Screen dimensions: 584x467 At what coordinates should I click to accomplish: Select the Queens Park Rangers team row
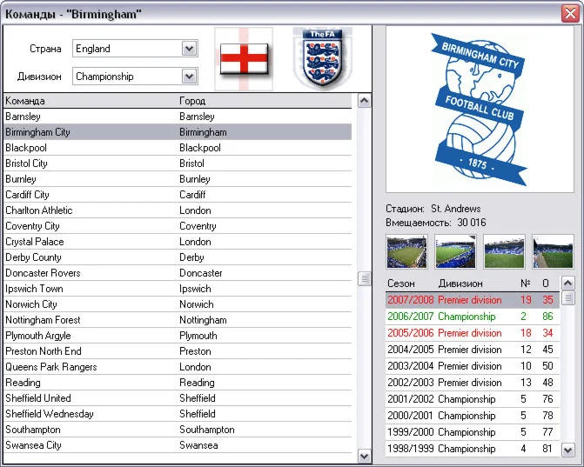pos(178,366)
